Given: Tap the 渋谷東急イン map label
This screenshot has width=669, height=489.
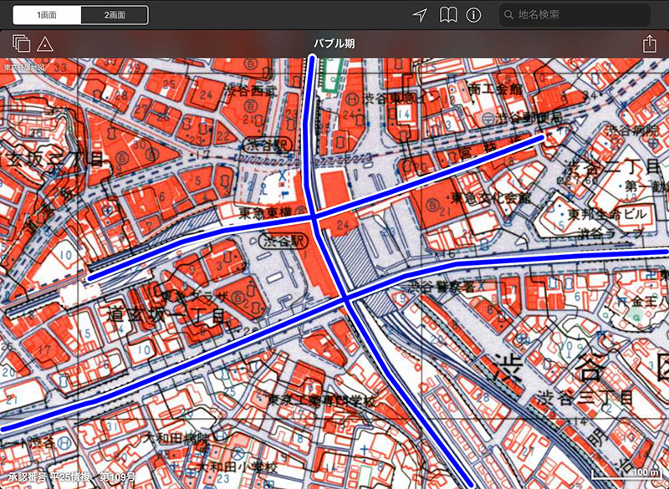Looking at the screenshot, I should pos(401,99).
